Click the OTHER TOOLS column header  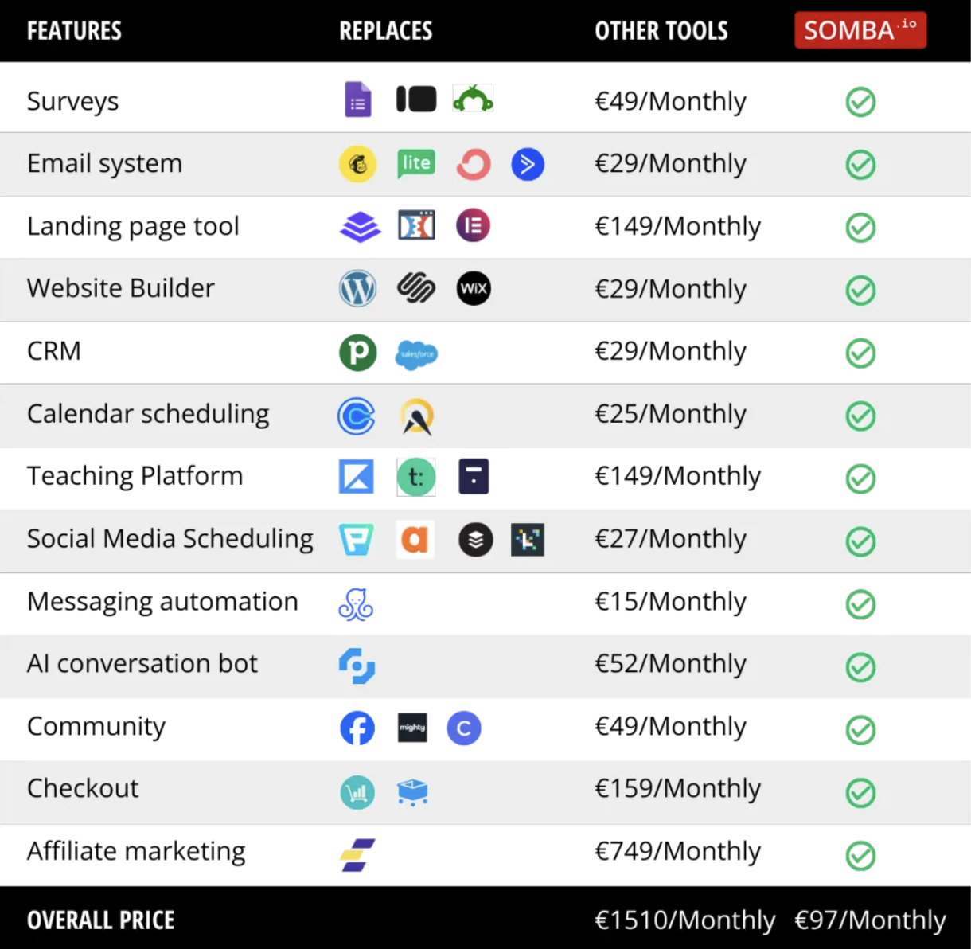661,31
